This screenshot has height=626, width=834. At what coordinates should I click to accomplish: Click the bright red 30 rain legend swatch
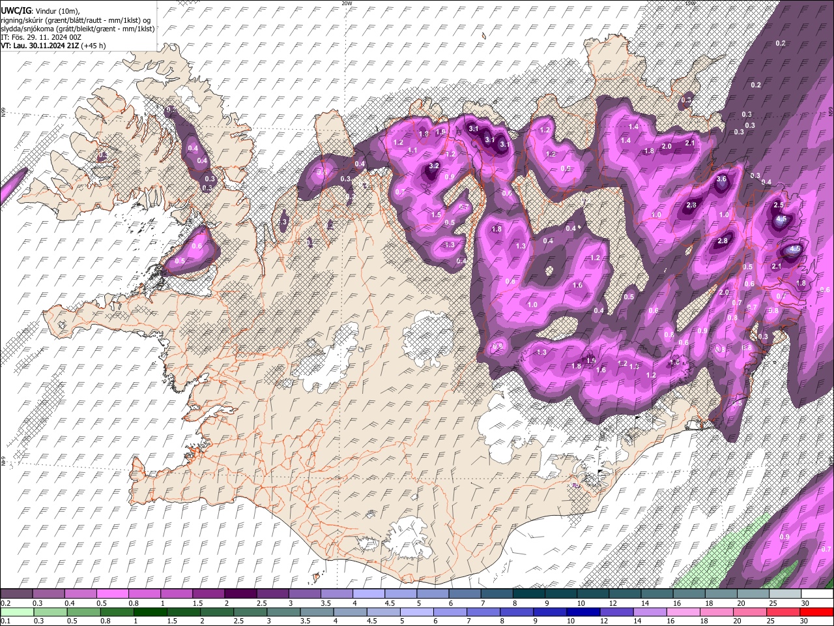[816, 612]
